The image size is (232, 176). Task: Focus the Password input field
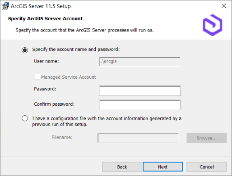pos(140,91)
